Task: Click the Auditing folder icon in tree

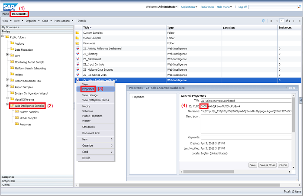Action: click(12, 43)
